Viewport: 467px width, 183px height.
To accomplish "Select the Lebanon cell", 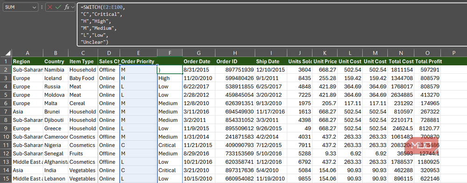I will coord(56,179).
